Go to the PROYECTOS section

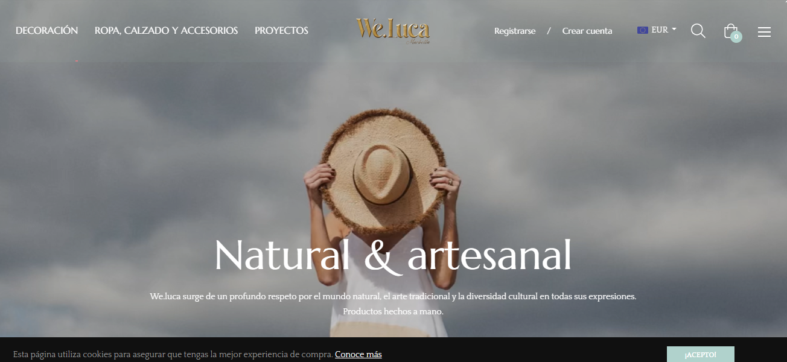click(281, 30)
